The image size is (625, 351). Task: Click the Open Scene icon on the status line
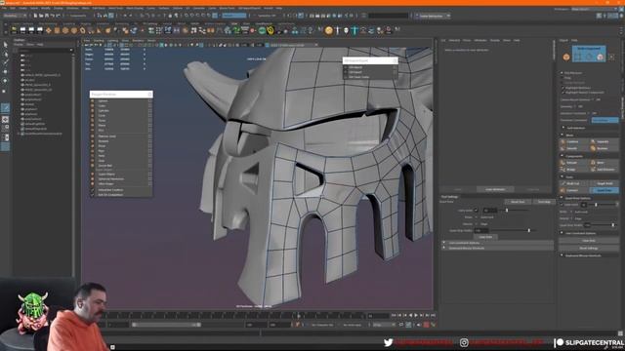coord(41,16)
